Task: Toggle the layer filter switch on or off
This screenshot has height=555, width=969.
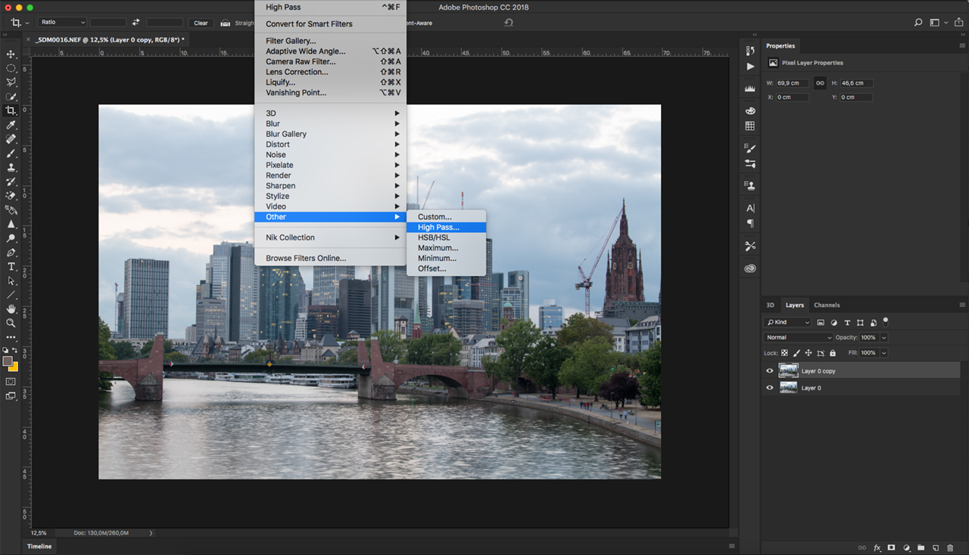Action: 885,321
